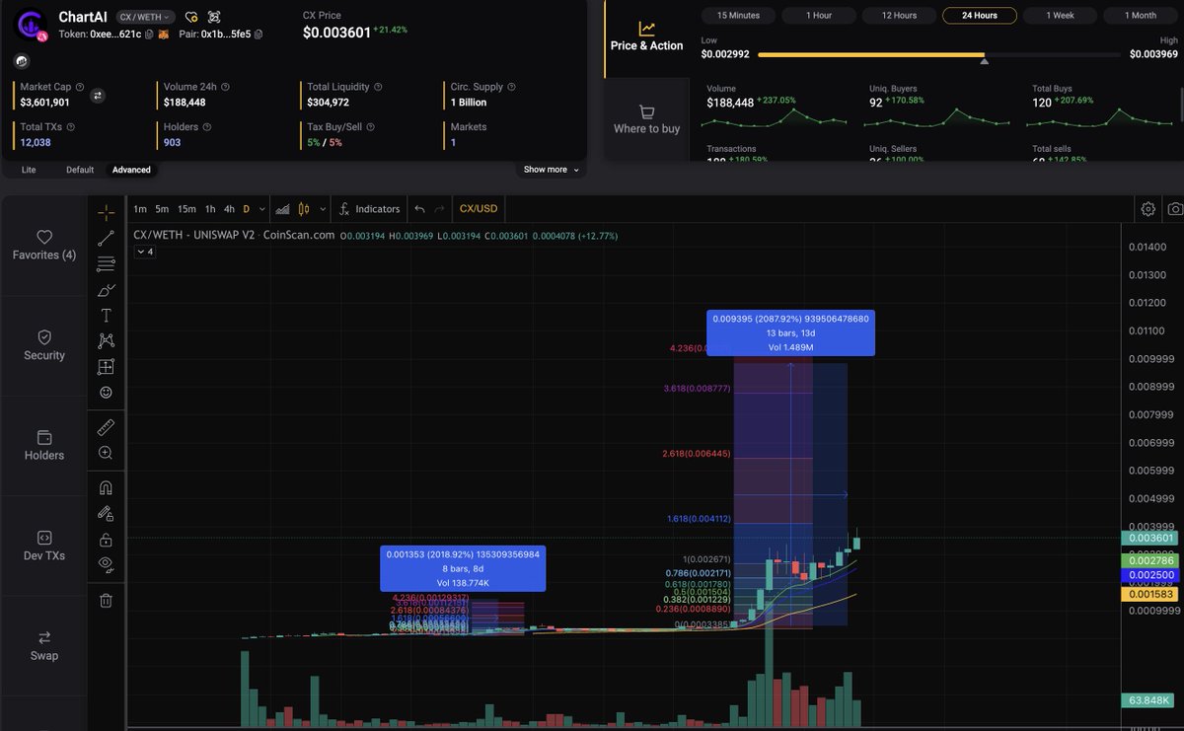Select the zoom-in magnifier tool
This screenshot has width=1184, height=731.
[x=107, y=453]
